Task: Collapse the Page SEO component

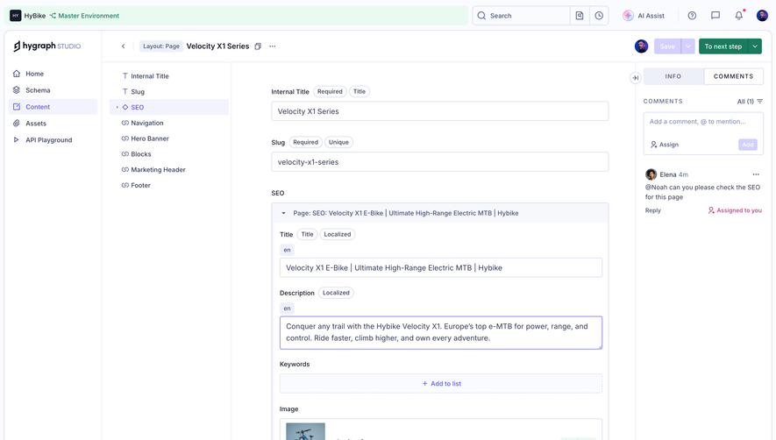Action: 283,213
